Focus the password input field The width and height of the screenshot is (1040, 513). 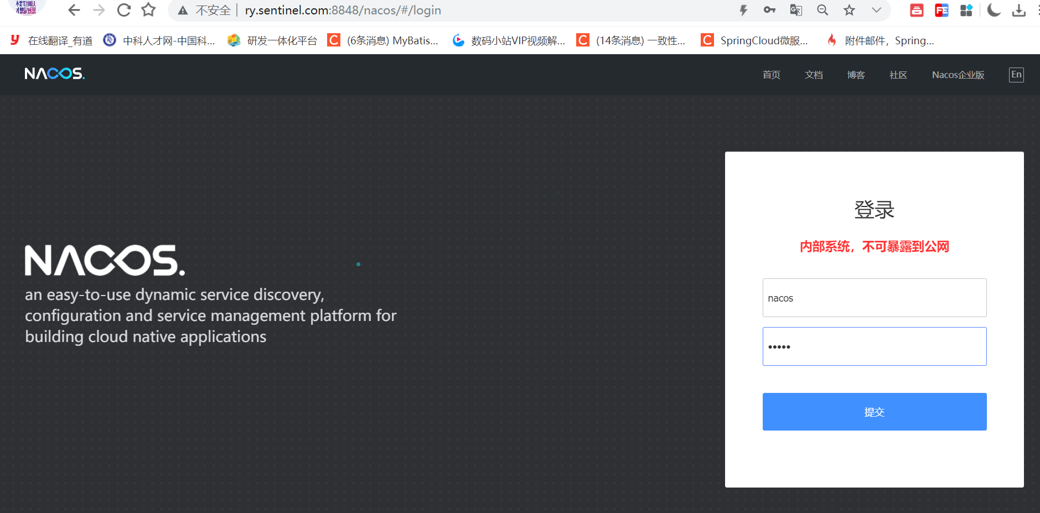point(875,346)
